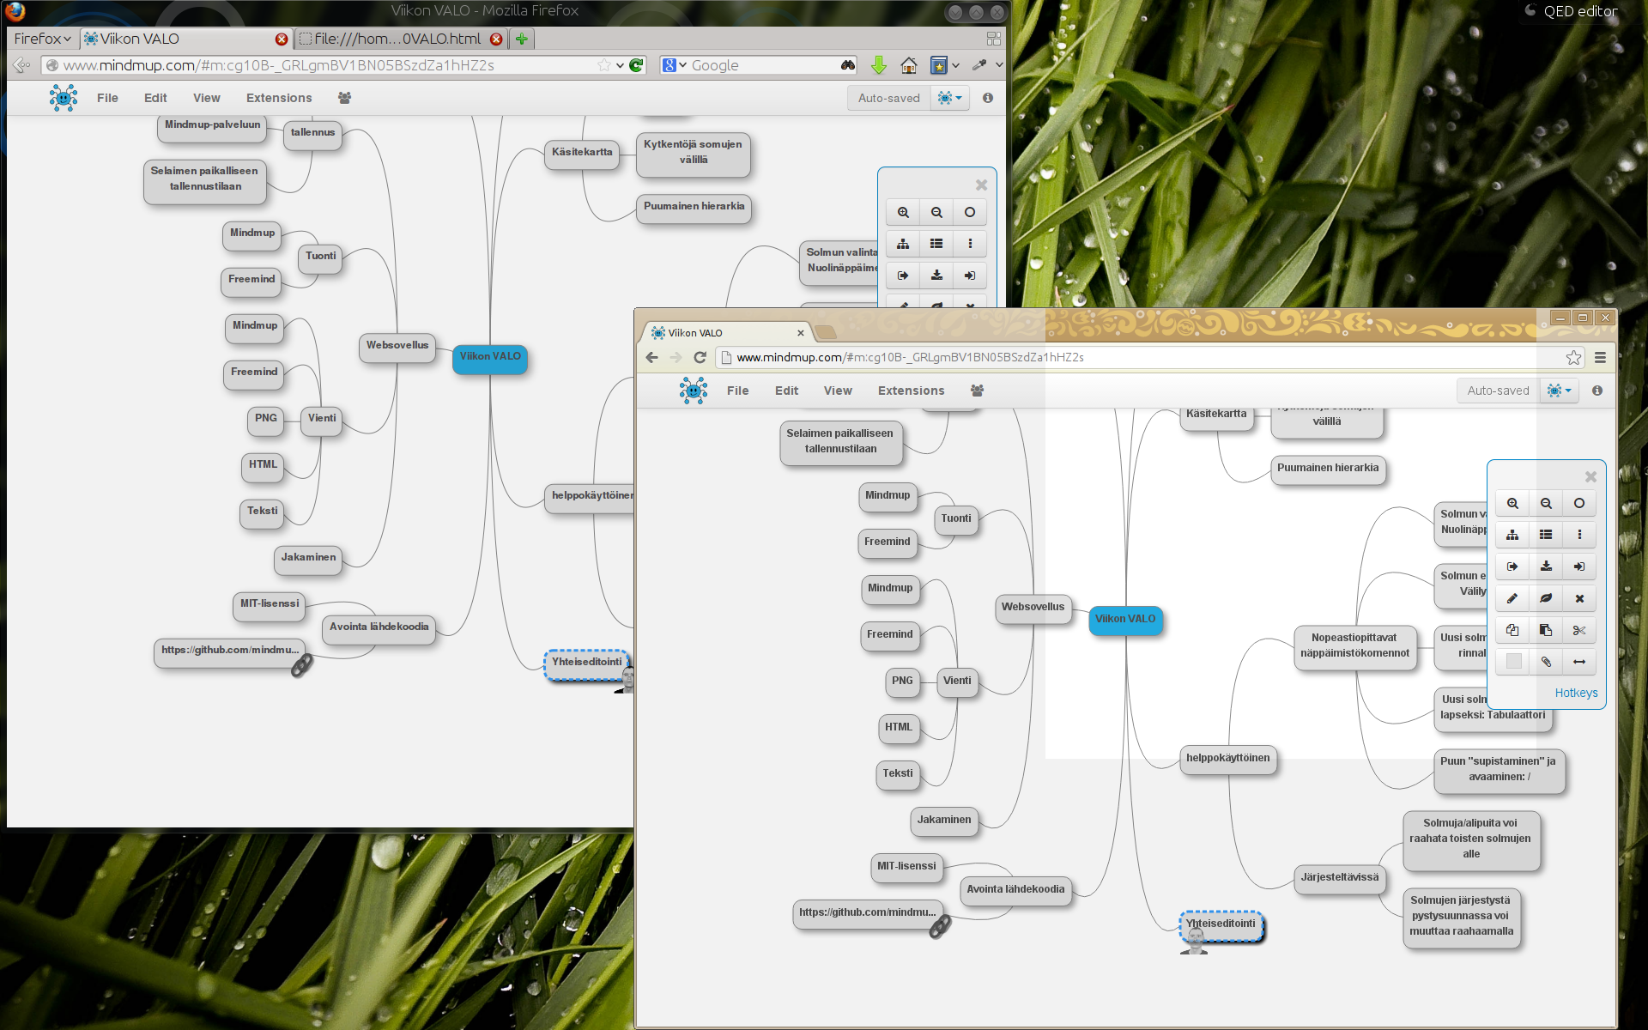
Task: Click zoom out icon in Chrome floating toolbar
Action: 1546,504
